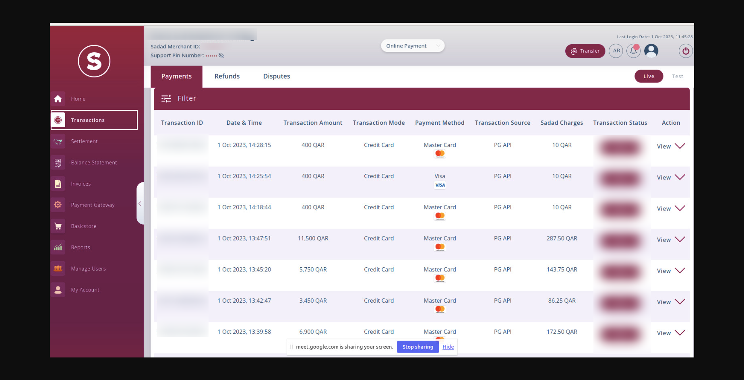This screenshot has height=380, width=744.
Task: Switch to the Disputes tab
Action: (x=276, y=76)
